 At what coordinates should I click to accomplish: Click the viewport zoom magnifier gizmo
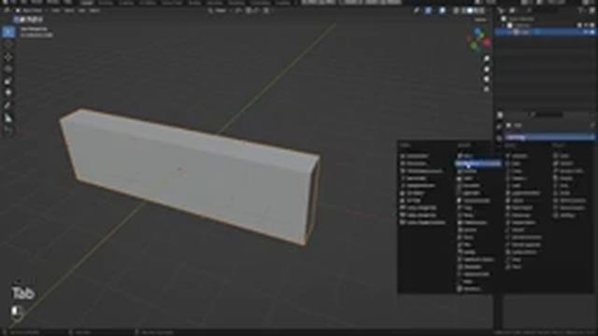pyautogui.click(x=486, y=59)
